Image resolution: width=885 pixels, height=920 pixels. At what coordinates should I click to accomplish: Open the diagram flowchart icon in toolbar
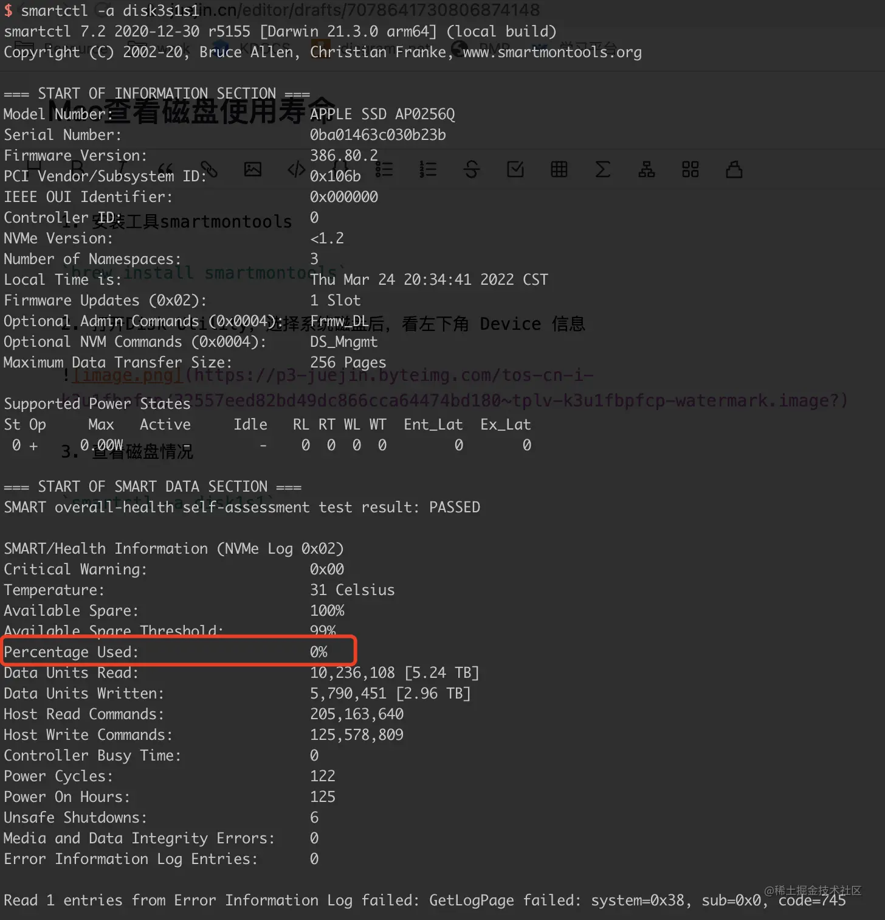tap(647, 169)
